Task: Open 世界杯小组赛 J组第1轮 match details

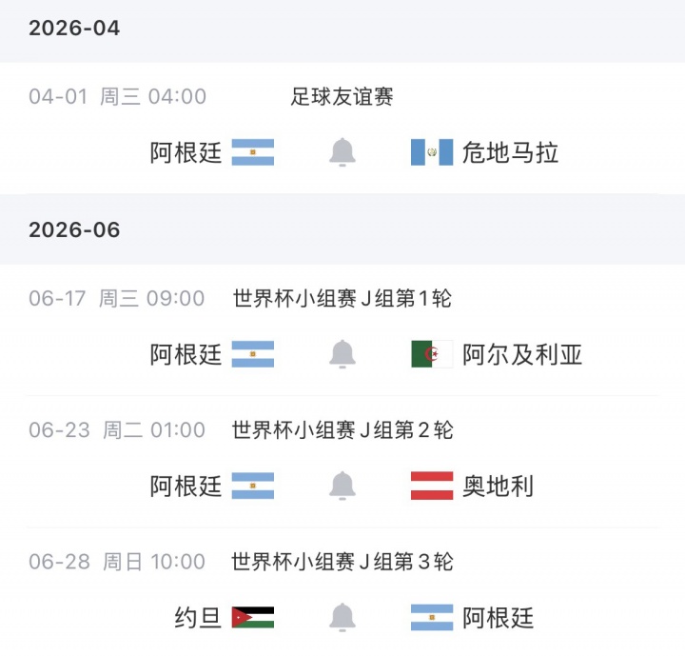Action: click(x=342, y=299)
